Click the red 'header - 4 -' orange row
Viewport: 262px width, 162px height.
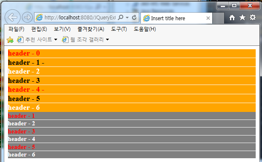pyautogui.click(x=132, y=90)
